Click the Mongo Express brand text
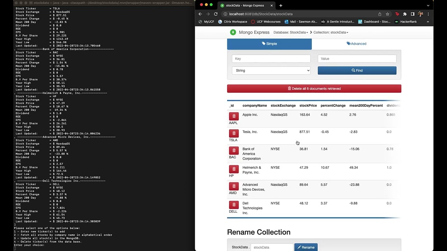This screenshot has width=447, height=251. [254, 32]
